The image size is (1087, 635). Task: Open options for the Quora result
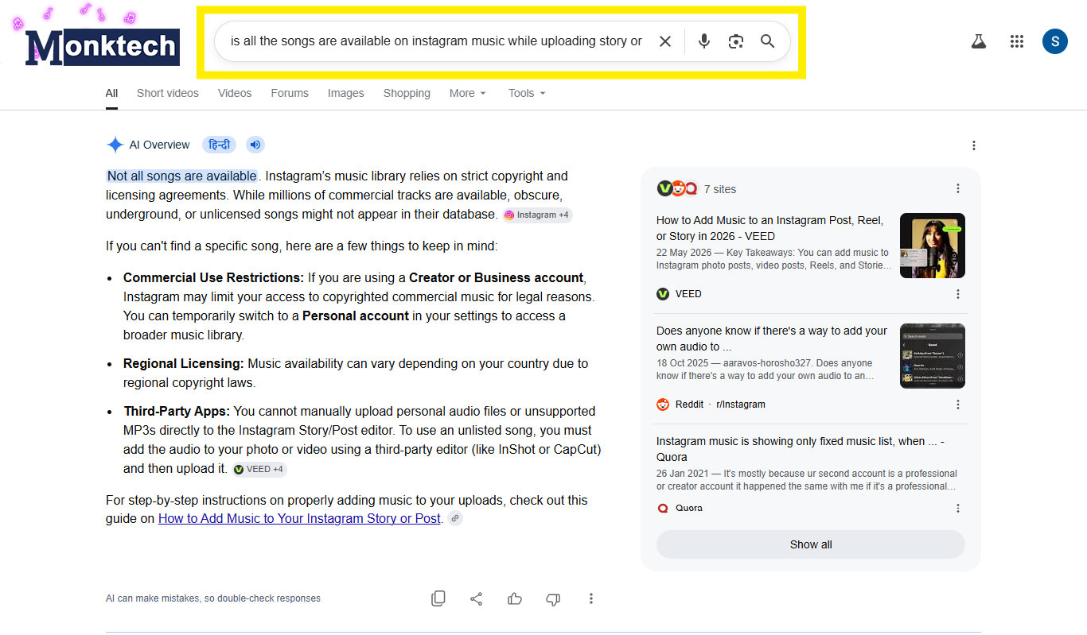coord(958,509)
